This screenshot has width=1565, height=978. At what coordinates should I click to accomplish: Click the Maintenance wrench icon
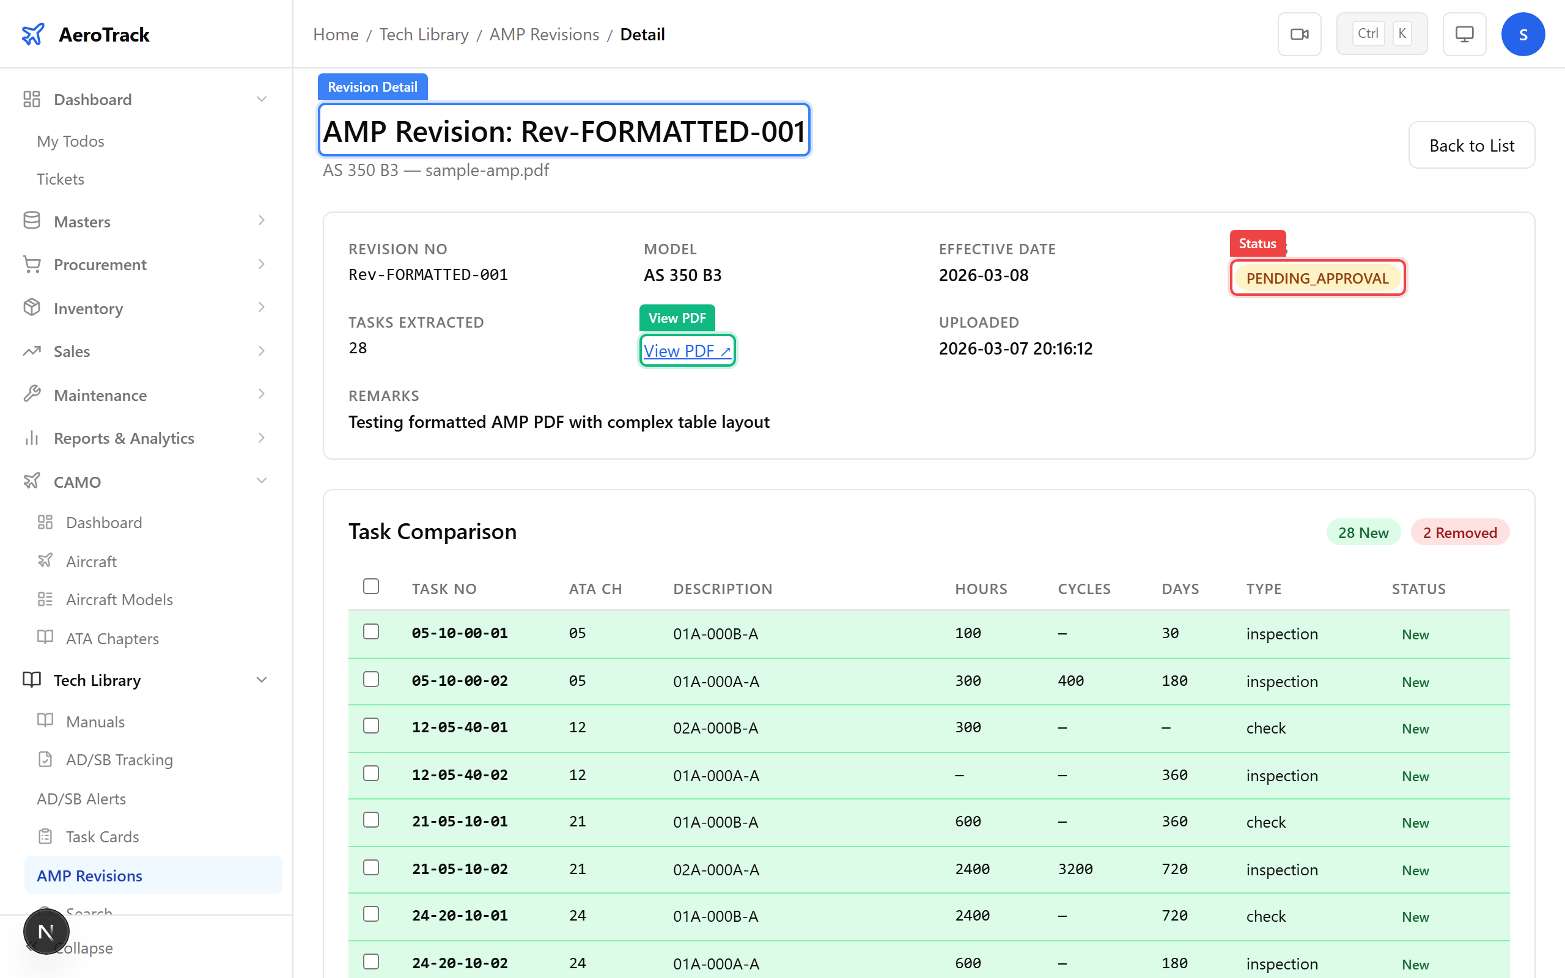coord(32,394)
